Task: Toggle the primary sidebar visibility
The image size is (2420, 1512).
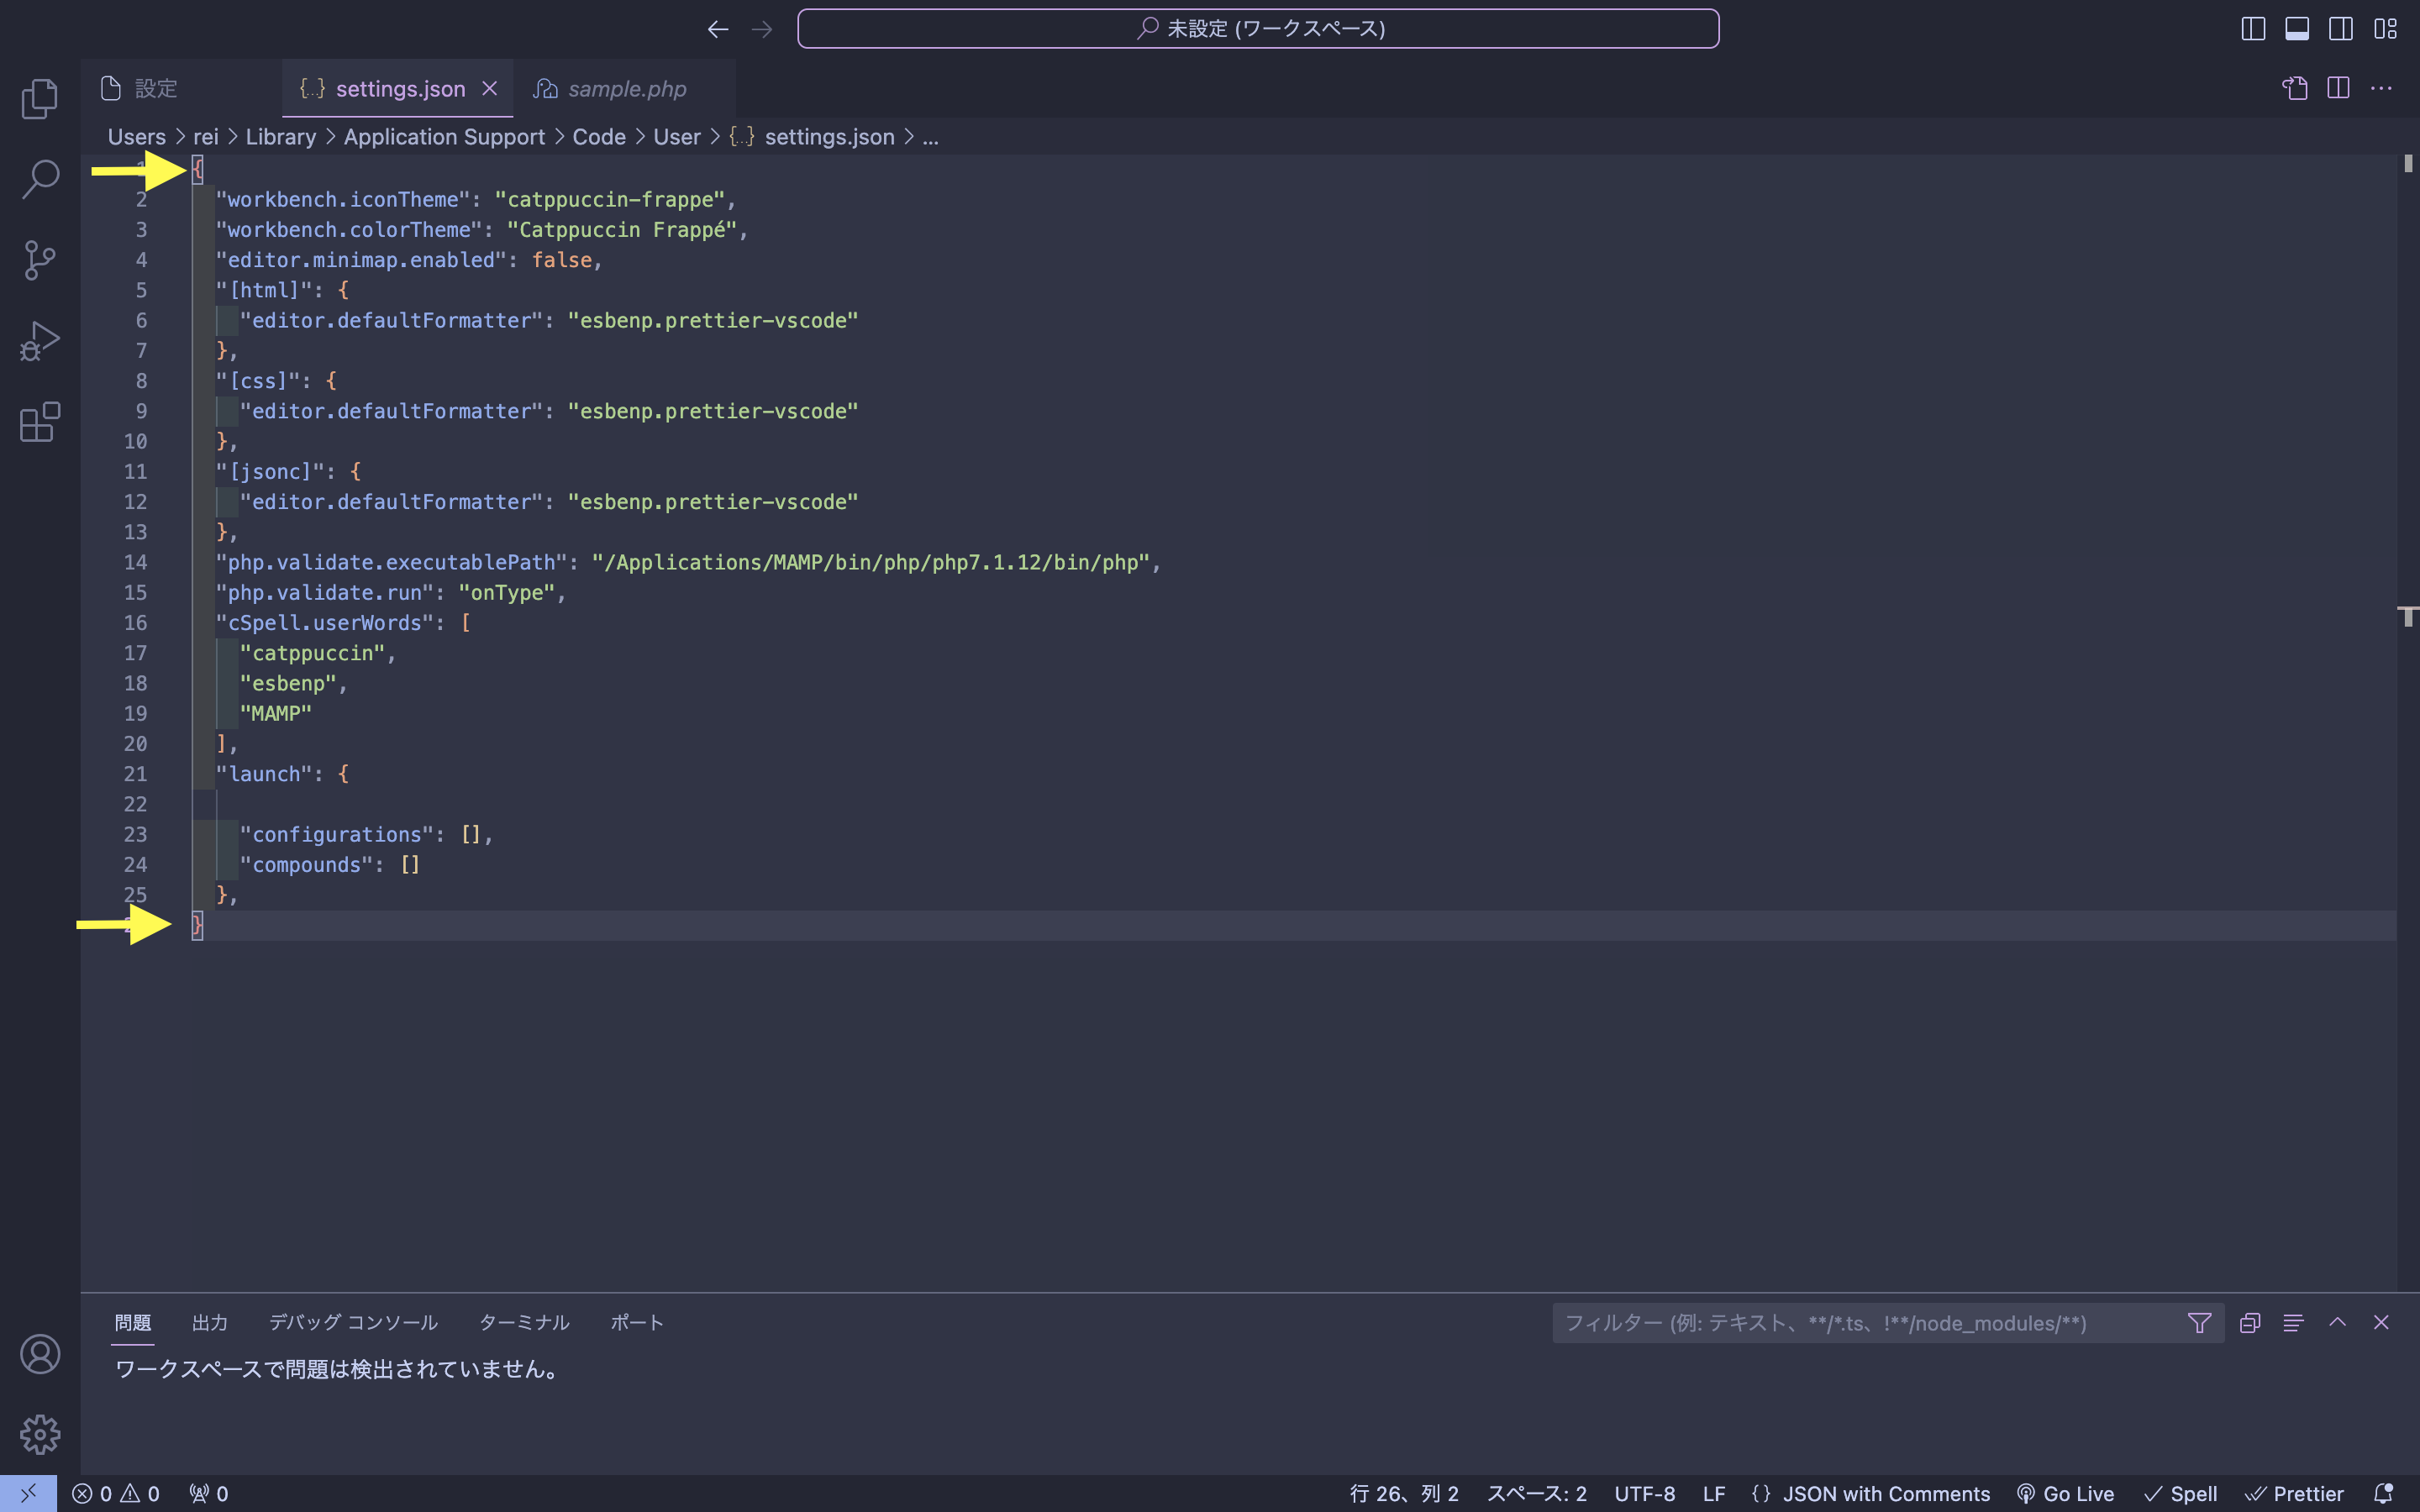Action: pos(2253,29)
